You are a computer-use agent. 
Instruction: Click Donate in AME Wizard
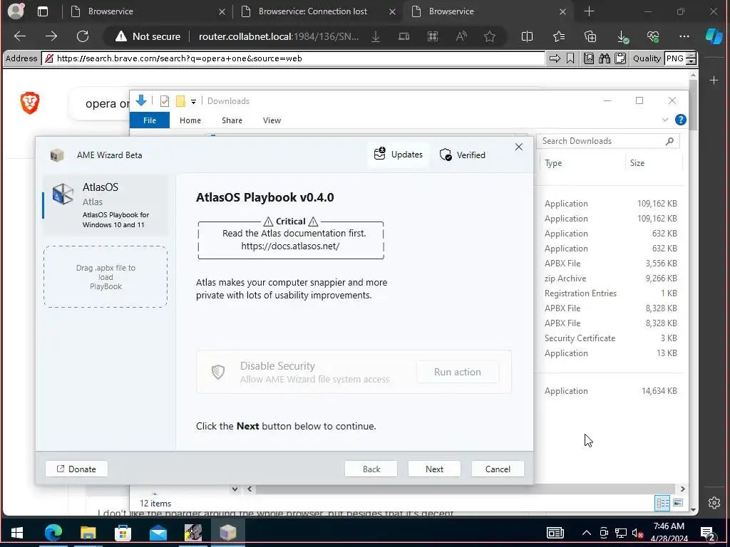(76, 469)
